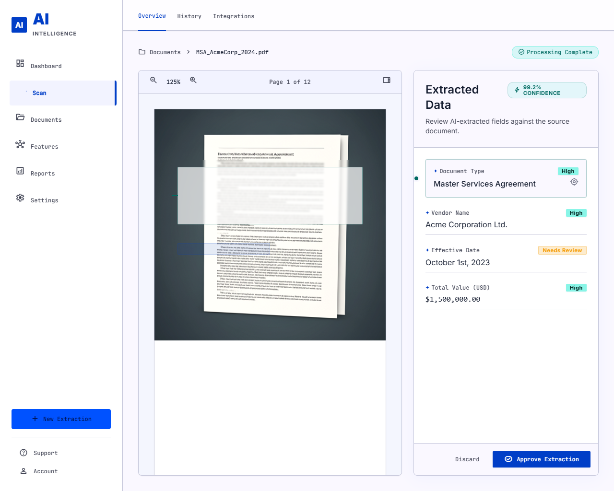Switch to the History tab

pyautogui.click(x=189, y=16)
